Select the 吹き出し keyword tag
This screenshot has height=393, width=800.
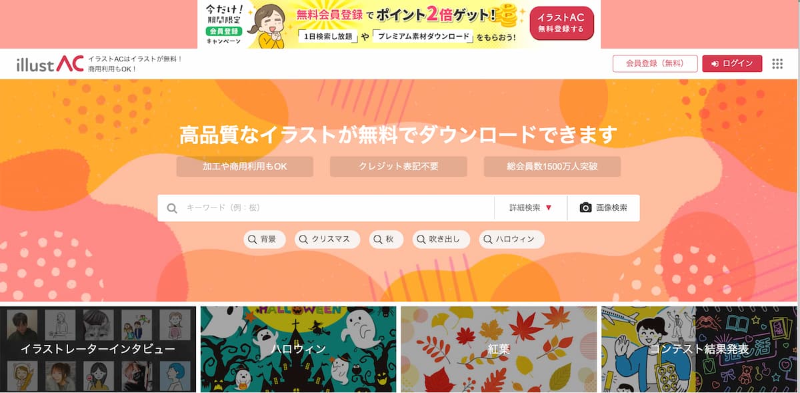click(x=441, y=239)
